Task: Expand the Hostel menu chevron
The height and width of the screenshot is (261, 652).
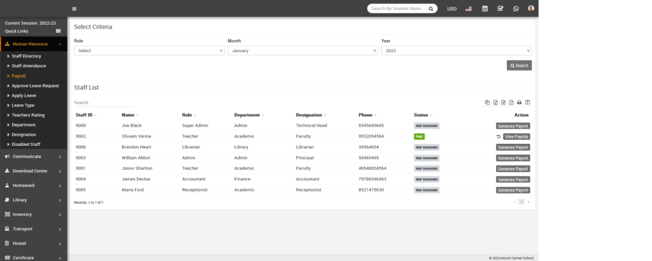Action: point(60,244)
